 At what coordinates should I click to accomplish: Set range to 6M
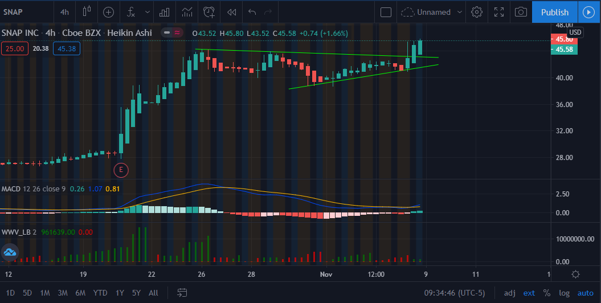[x=80, y=293]
